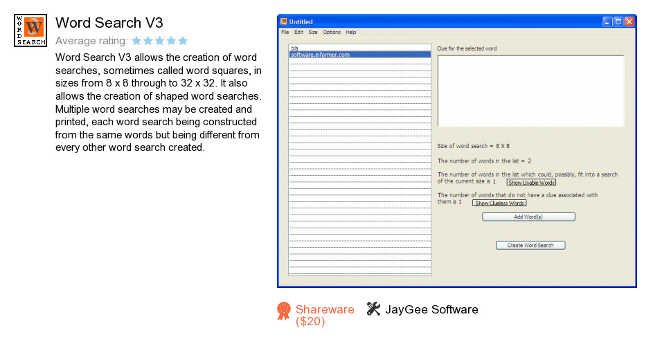Open the Help menu
Image resolution: width=651 pixels, height=346 pixels.
coord(351,32)
